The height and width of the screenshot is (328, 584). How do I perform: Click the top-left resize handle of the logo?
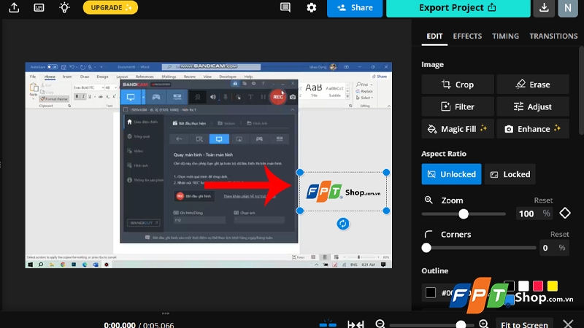pyautogui.click(x=300, y=172)
